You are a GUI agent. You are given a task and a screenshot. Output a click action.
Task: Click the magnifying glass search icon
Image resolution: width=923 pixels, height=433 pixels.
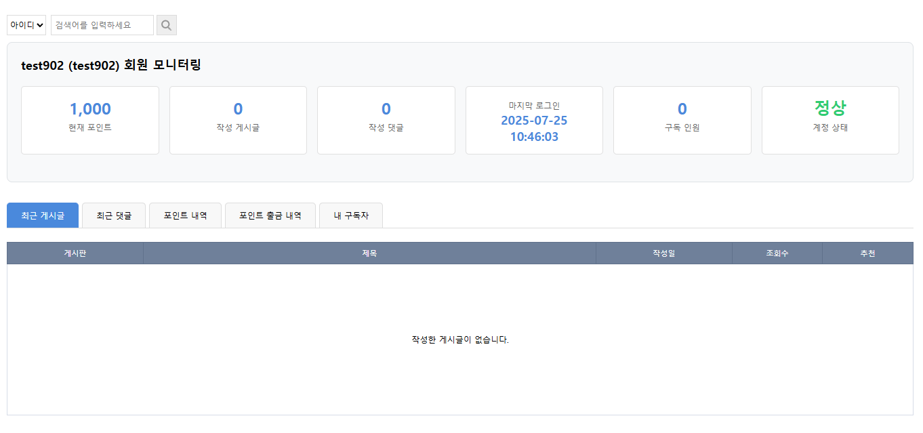[x=166, y=26]
